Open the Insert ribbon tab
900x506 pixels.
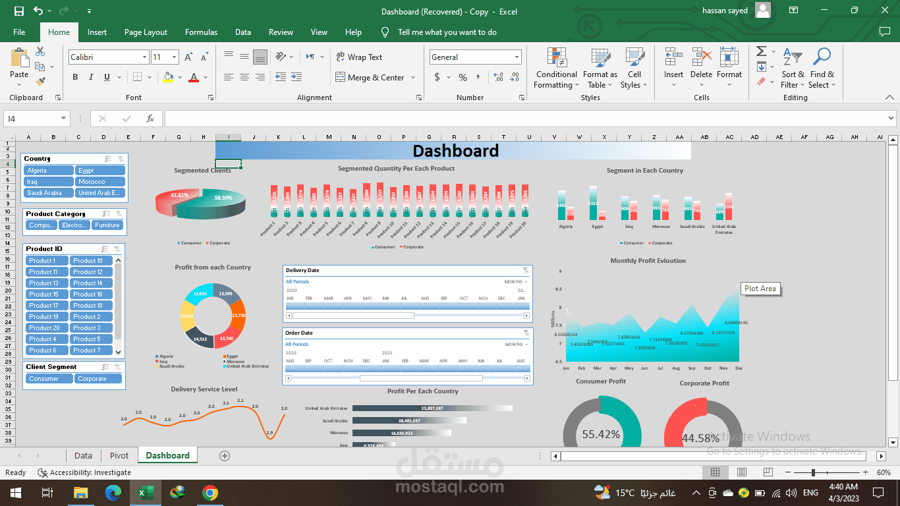tap(97, 32)
